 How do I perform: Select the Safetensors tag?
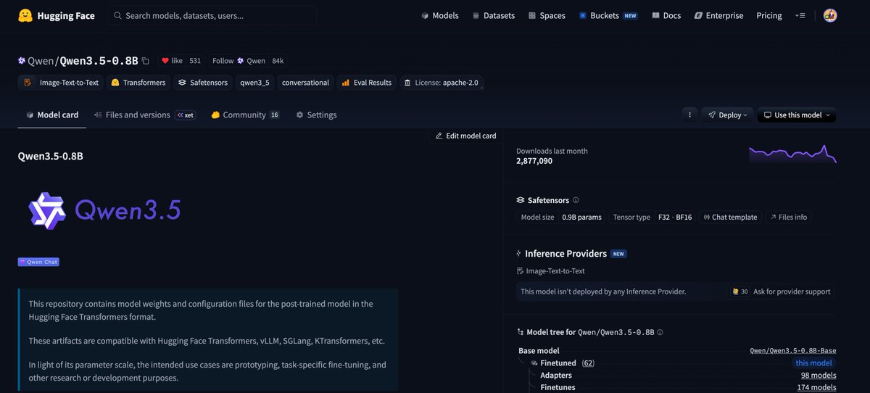coord(203,83)
